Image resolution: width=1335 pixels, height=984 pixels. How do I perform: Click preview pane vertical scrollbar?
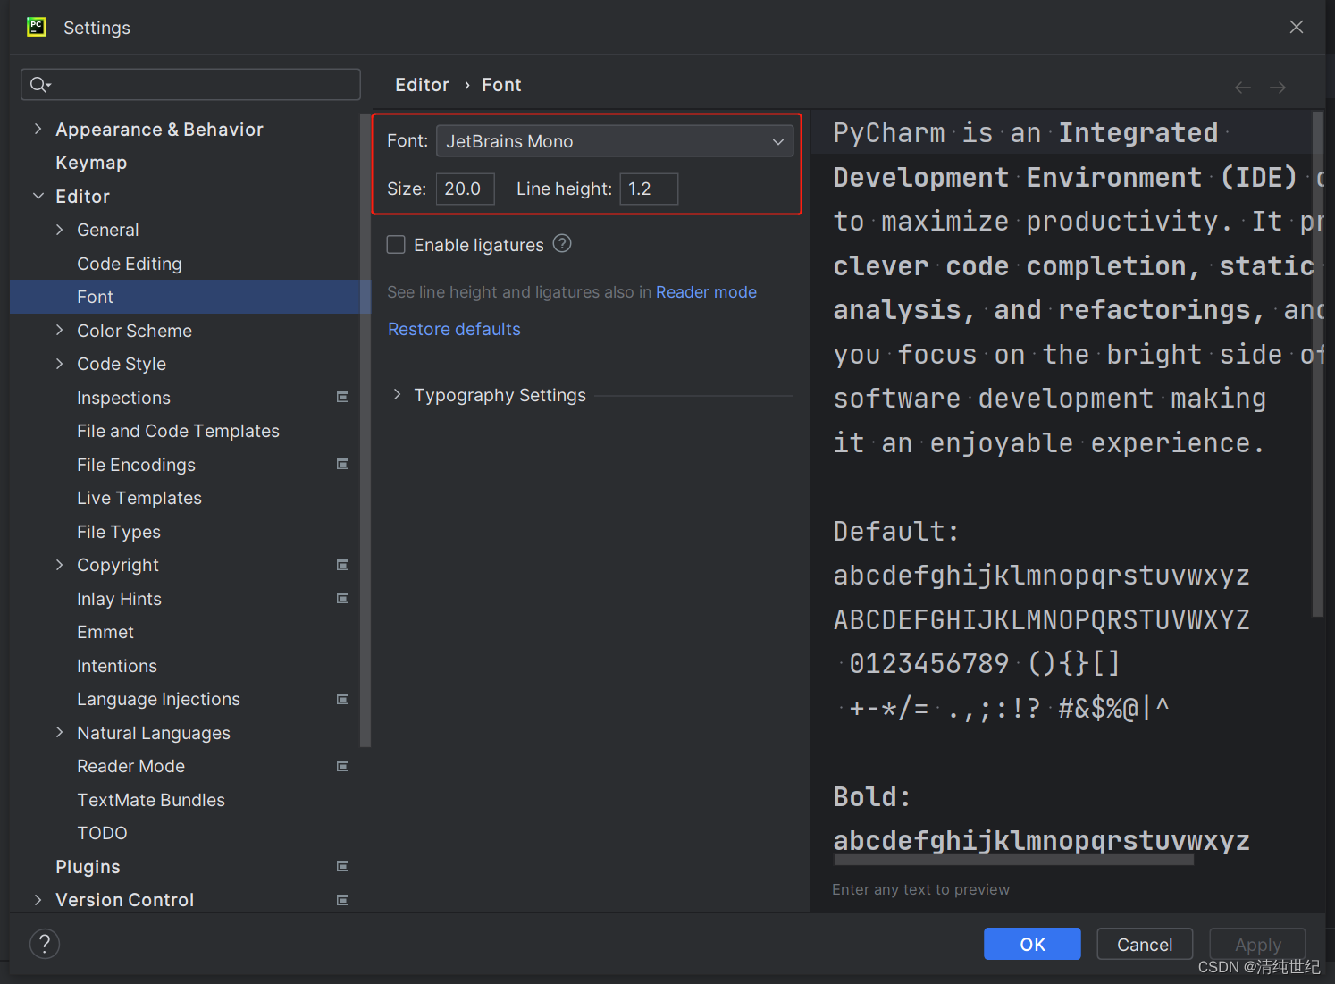point(1317,365)
